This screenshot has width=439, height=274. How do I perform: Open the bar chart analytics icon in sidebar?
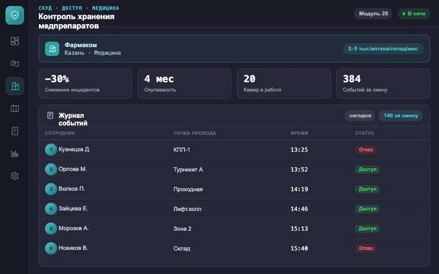(x=15, y=153)
